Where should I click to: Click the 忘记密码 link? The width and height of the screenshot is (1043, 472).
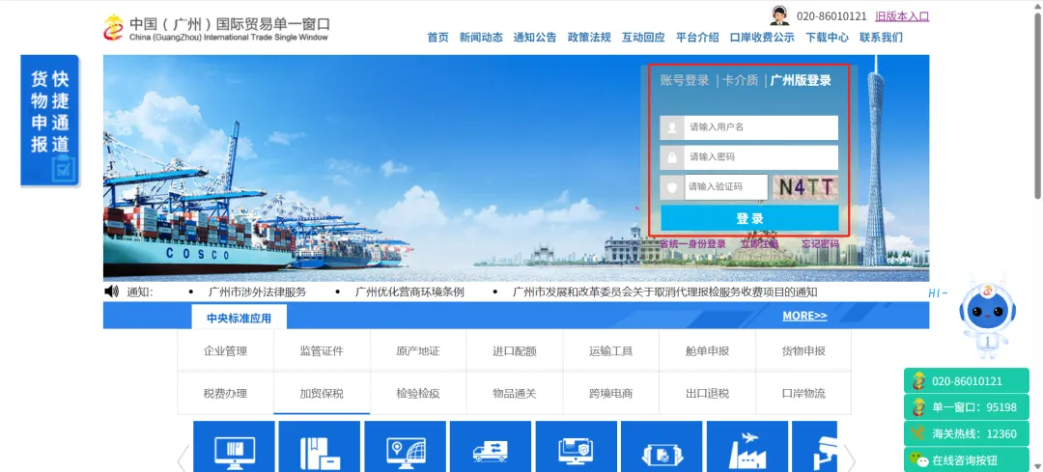820,244
